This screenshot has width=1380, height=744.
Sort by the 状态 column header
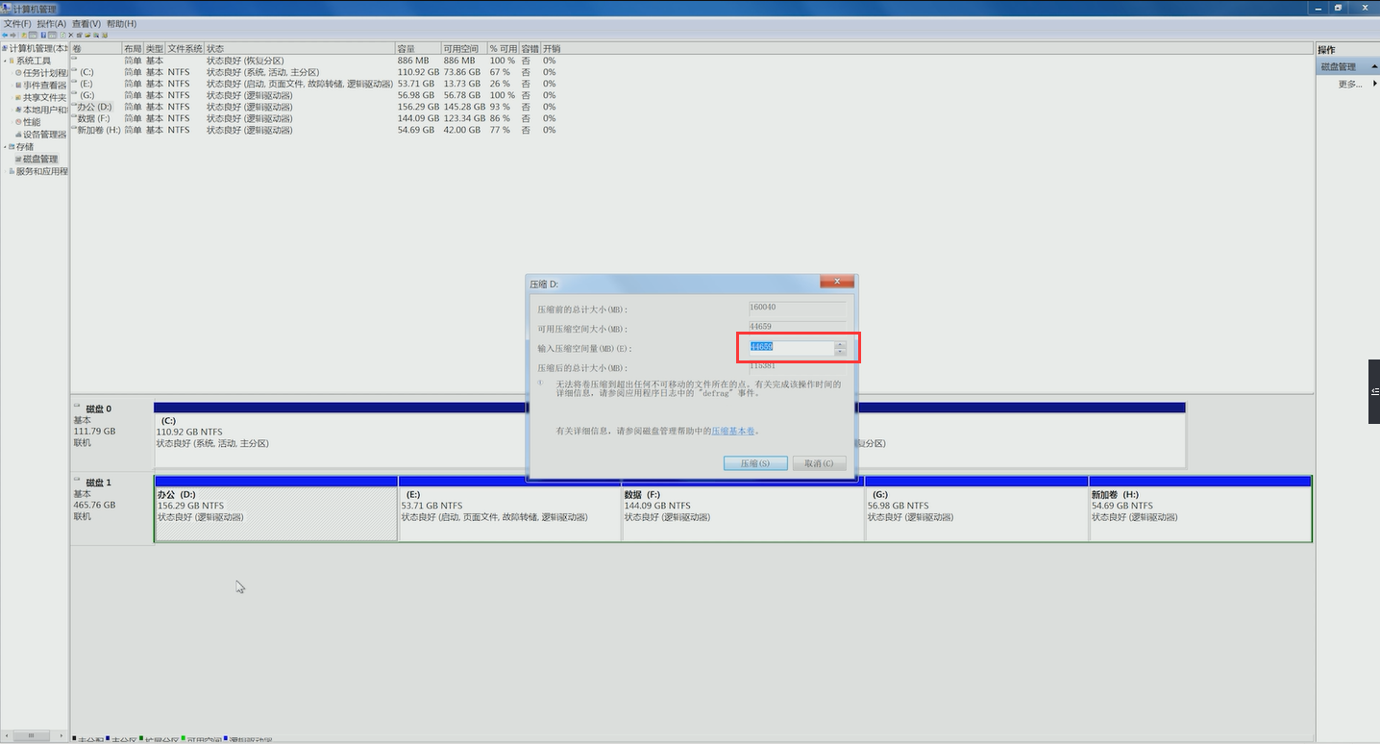click(299, 48)
